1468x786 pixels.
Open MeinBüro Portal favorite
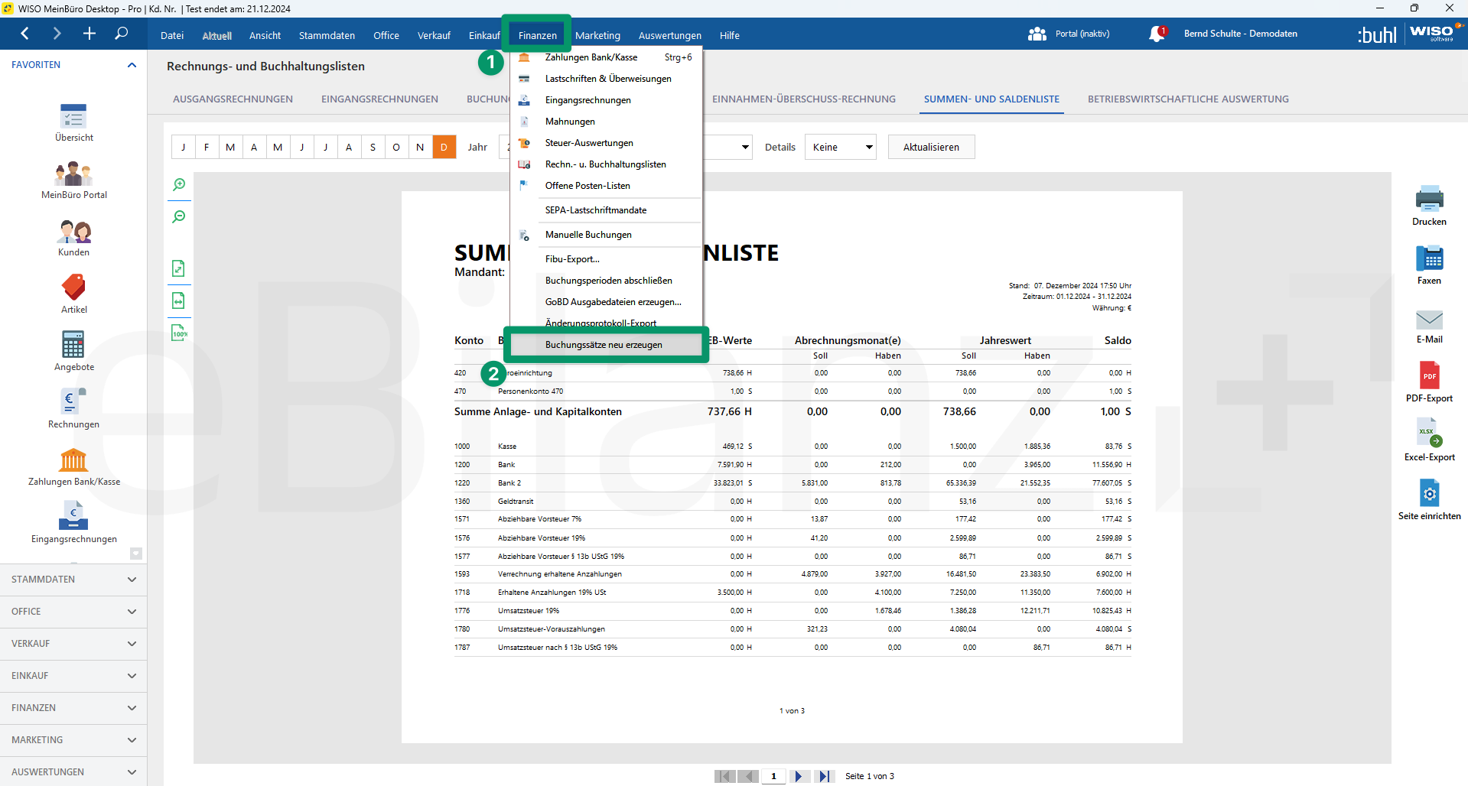tap(73, 180)
